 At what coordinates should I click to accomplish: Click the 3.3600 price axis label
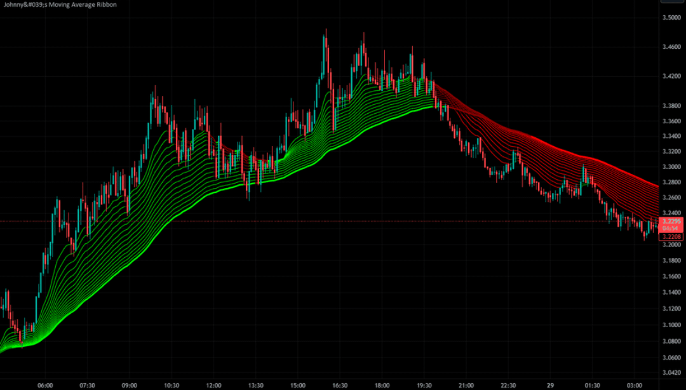point(672,121)
